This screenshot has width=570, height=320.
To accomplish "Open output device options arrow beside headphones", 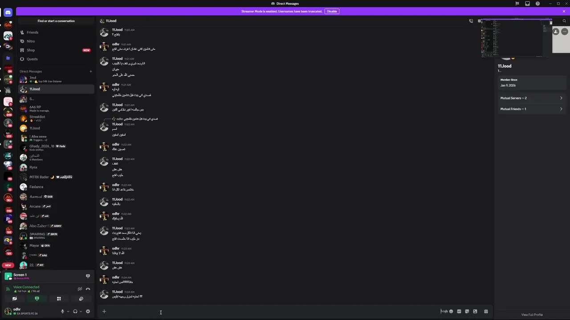I will pos(81,312).
